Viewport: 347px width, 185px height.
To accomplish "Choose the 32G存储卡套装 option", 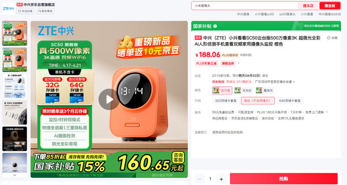I will 226,101.
